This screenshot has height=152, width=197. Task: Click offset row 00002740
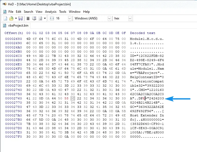[x=14, y=90]
